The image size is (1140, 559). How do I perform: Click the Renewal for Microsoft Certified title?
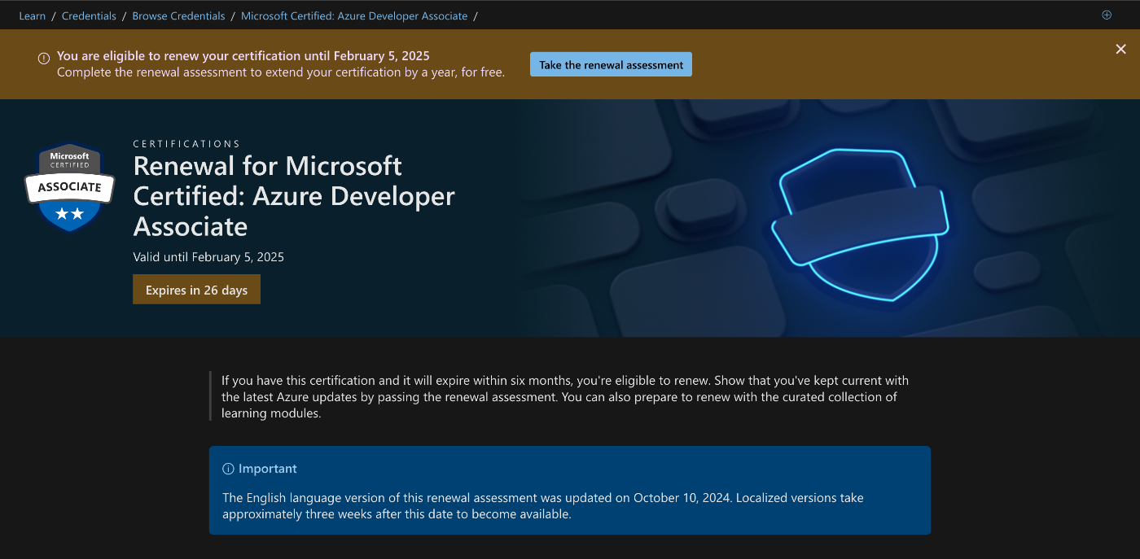pos(294,196)
